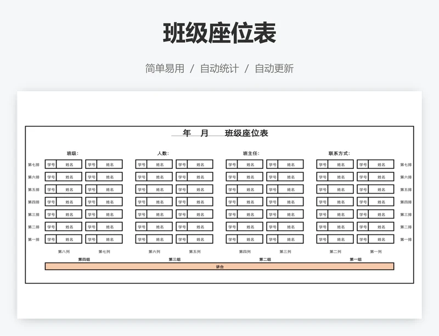The height and width of the screenshot is (336, 439).
Task: Select 姓名 cell in 第二列, 第五排
Action: point(341,189)
